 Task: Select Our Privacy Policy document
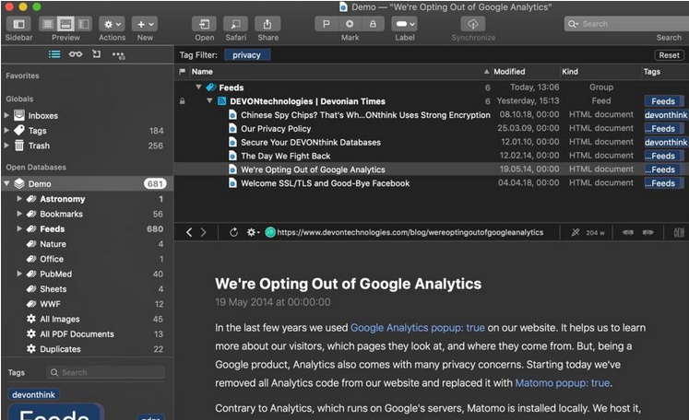tap(276, 129)
